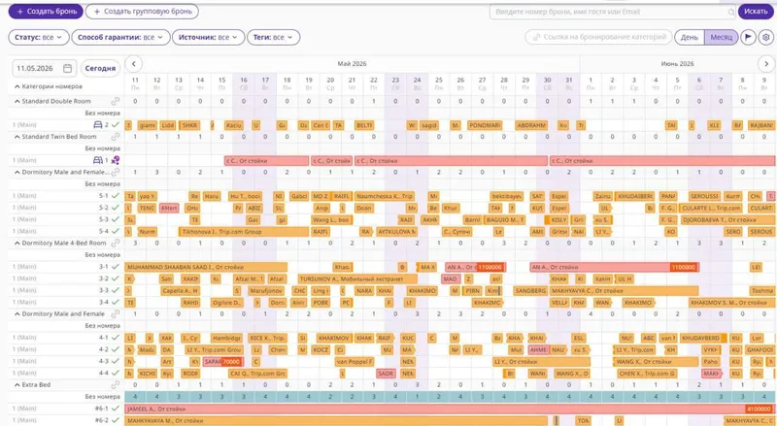Click purple cleaning icon in Twin Bed row
The width and height of the screenshot is (777, 426).
[116, 160]
